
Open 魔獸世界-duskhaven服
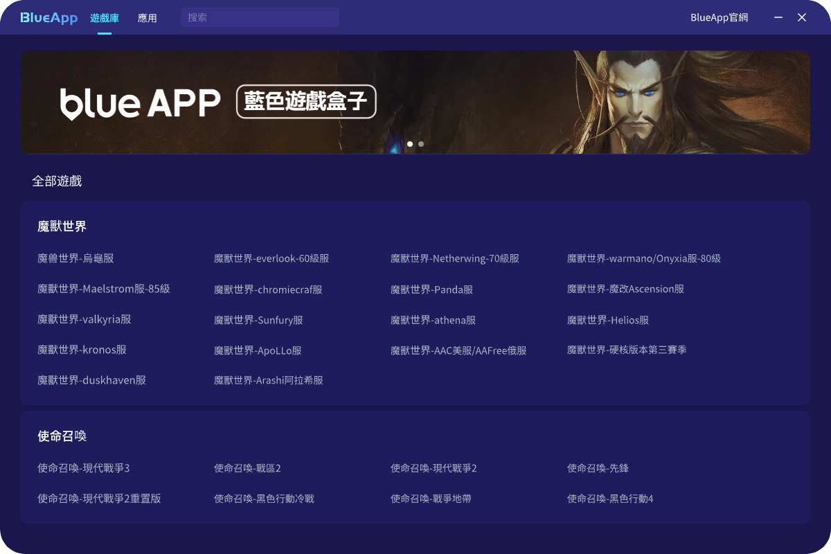point(91,380)
